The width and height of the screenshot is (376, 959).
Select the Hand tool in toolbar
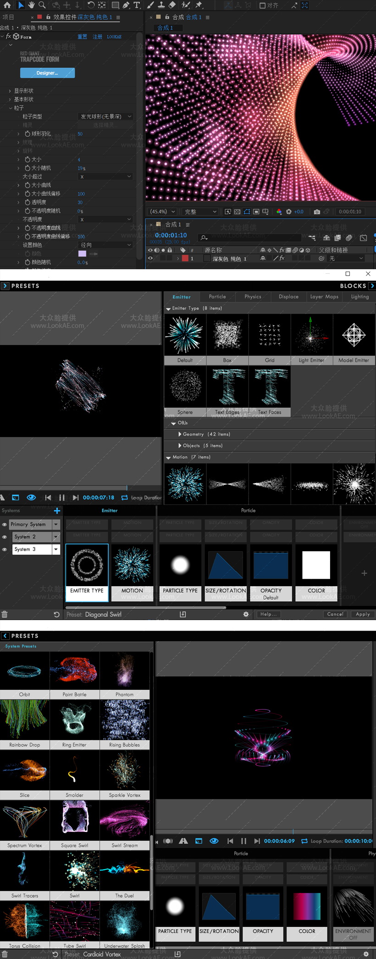click(31, 5)
